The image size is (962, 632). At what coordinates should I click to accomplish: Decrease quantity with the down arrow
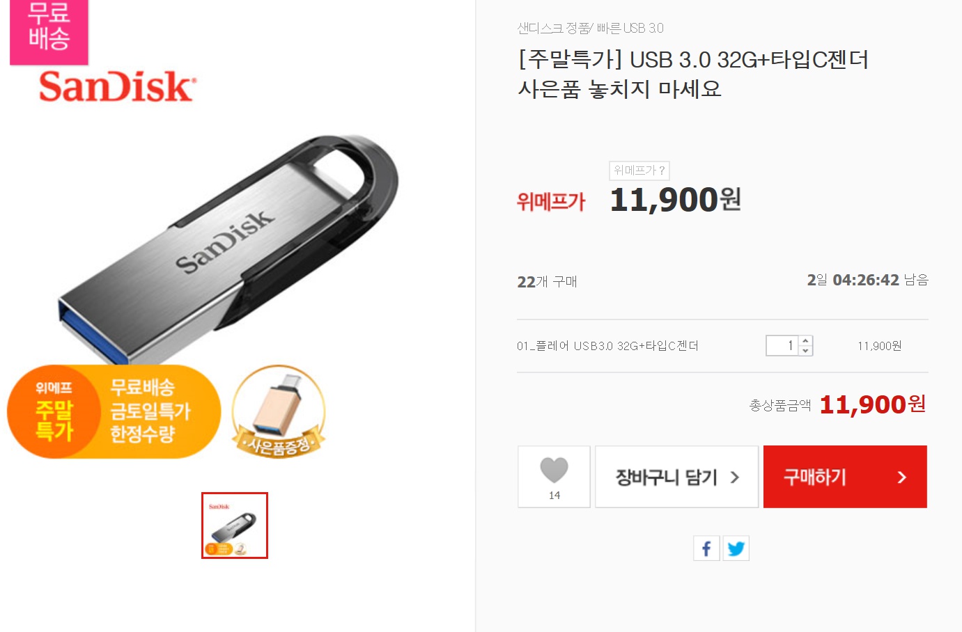(805, 350)
